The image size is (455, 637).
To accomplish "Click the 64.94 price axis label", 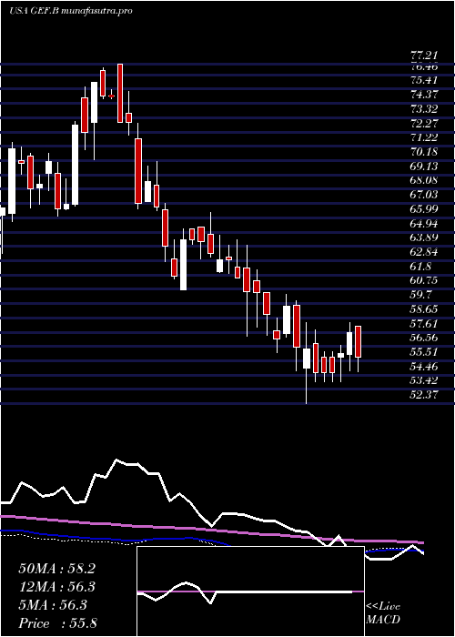I will 423,224.
